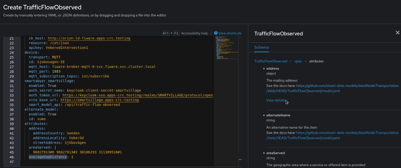The height and width of the screenshot is (168, 401).
Task: Click the cb_host URL on line 21
Action: pos(89,38)
